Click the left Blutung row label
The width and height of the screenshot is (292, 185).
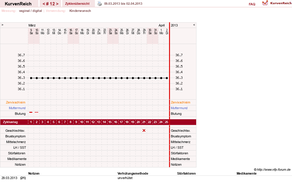[x=20, y=114]
